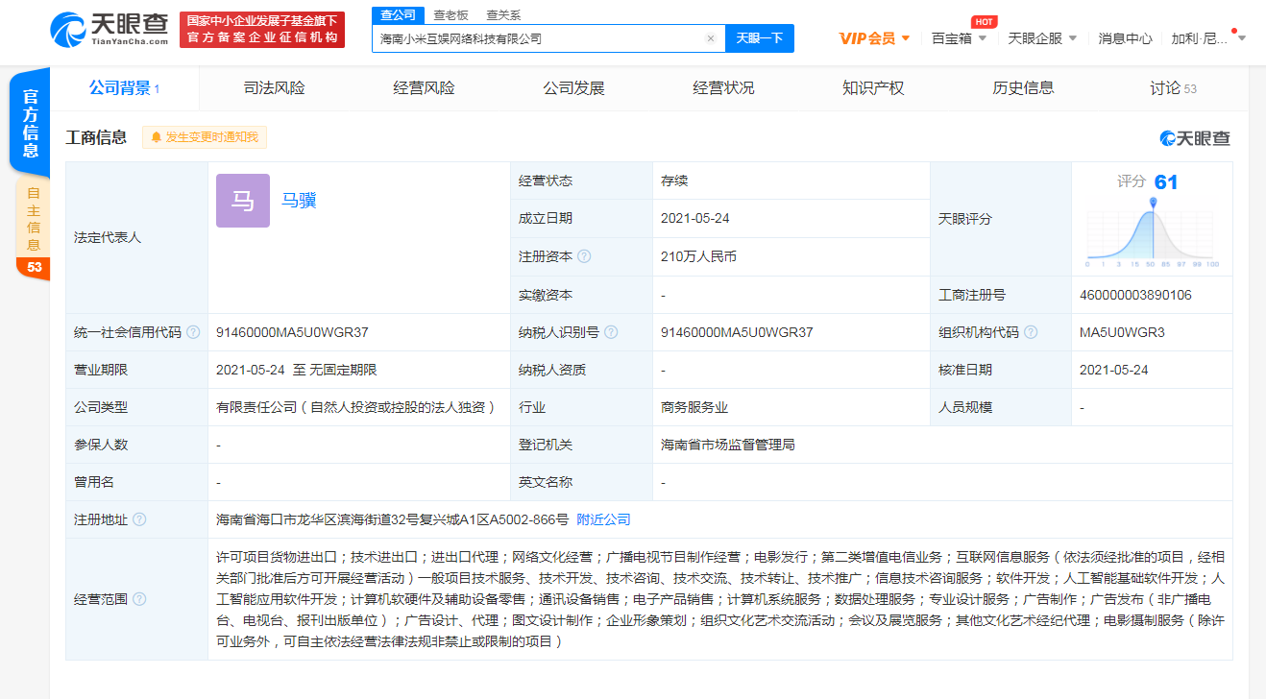Image resolution: width=1266 pixels, height=699 pixels.
Task: Open the 附近公司 link
Action: pos(602,519)
